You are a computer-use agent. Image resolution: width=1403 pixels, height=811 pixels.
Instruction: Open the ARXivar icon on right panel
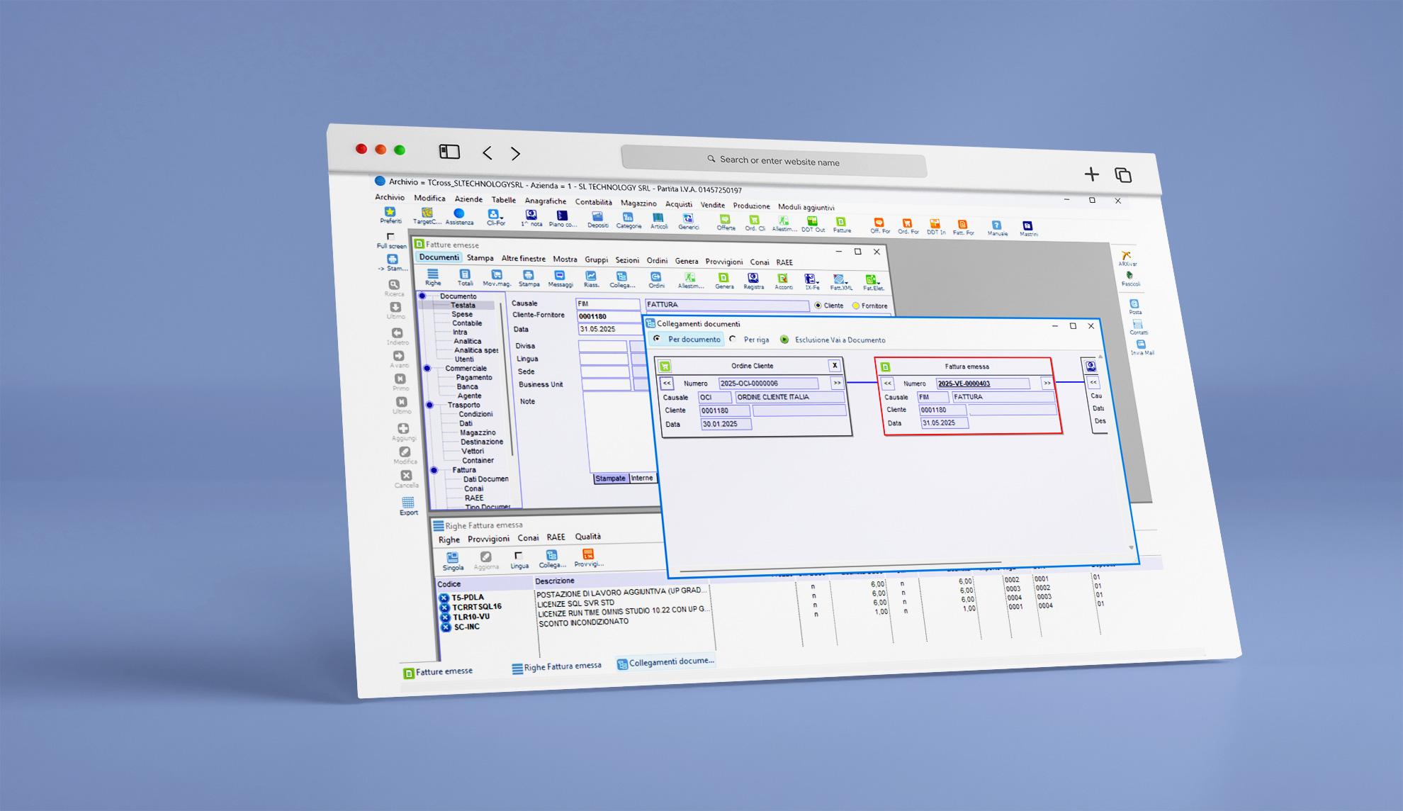[x=1126, y=256]
